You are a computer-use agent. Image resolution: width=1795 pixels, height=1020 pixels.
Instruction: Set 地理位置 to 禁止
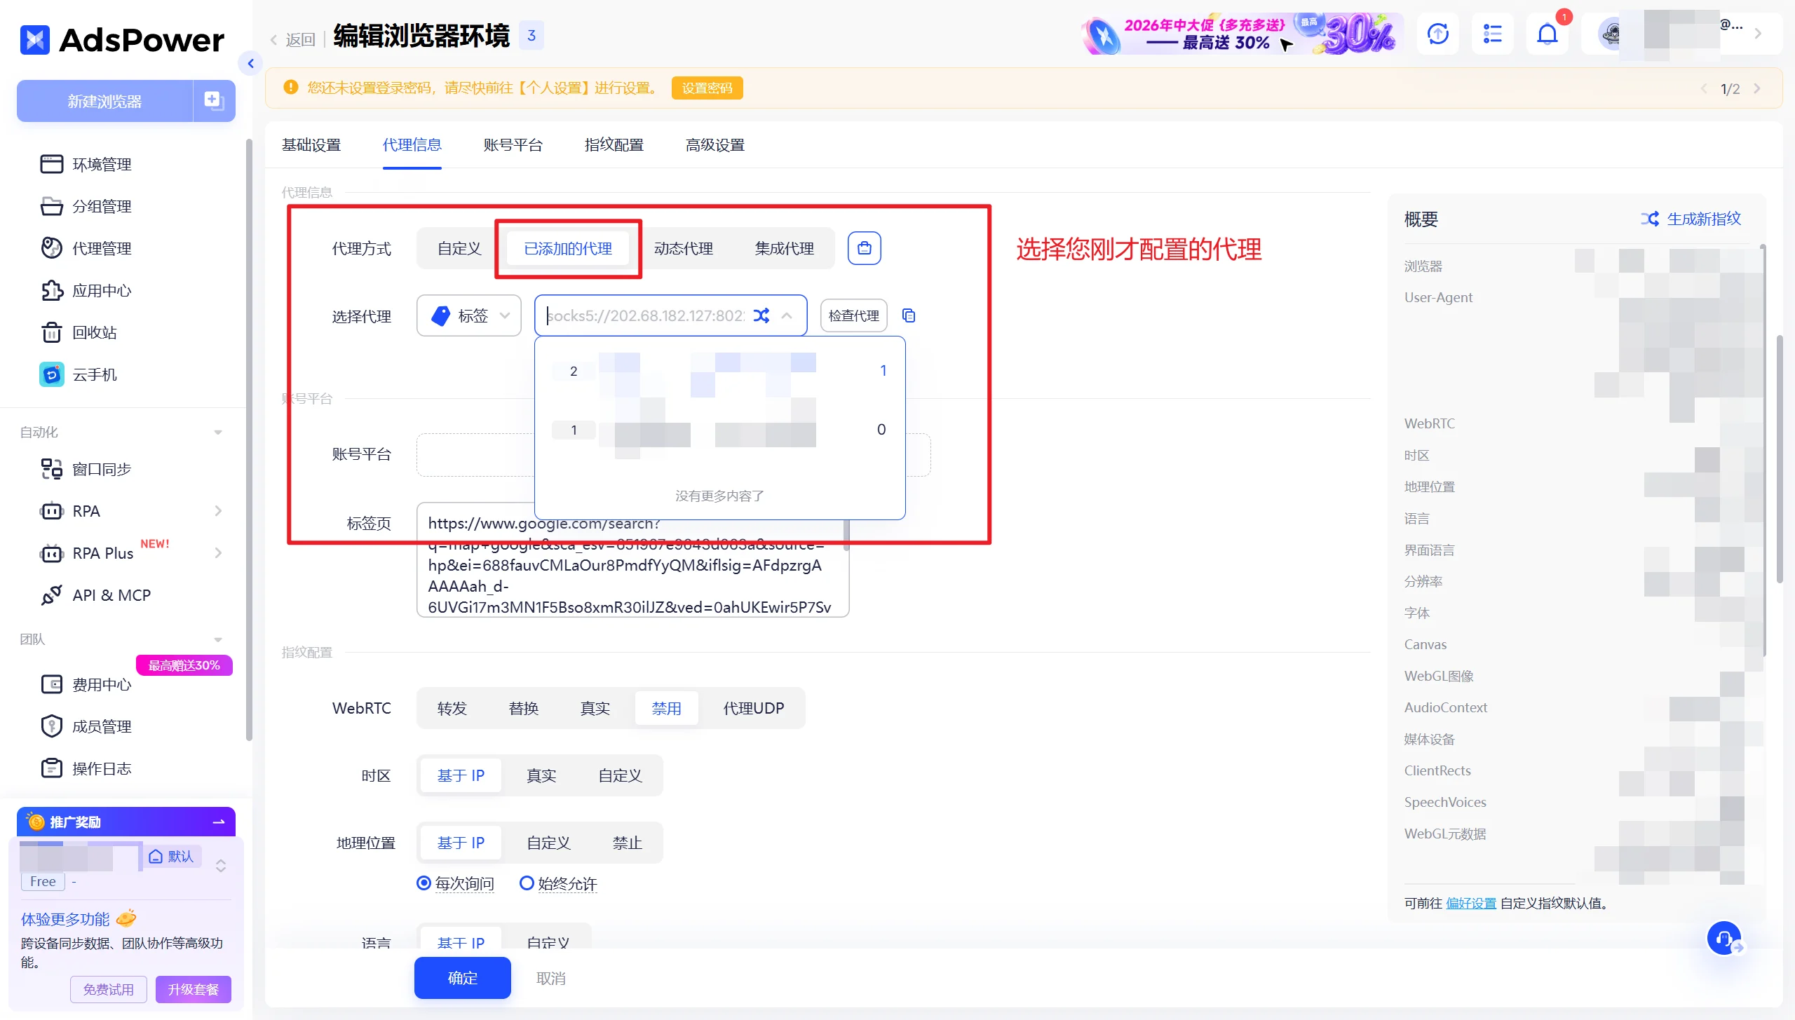pyautogui.click(x=627, y=843)
